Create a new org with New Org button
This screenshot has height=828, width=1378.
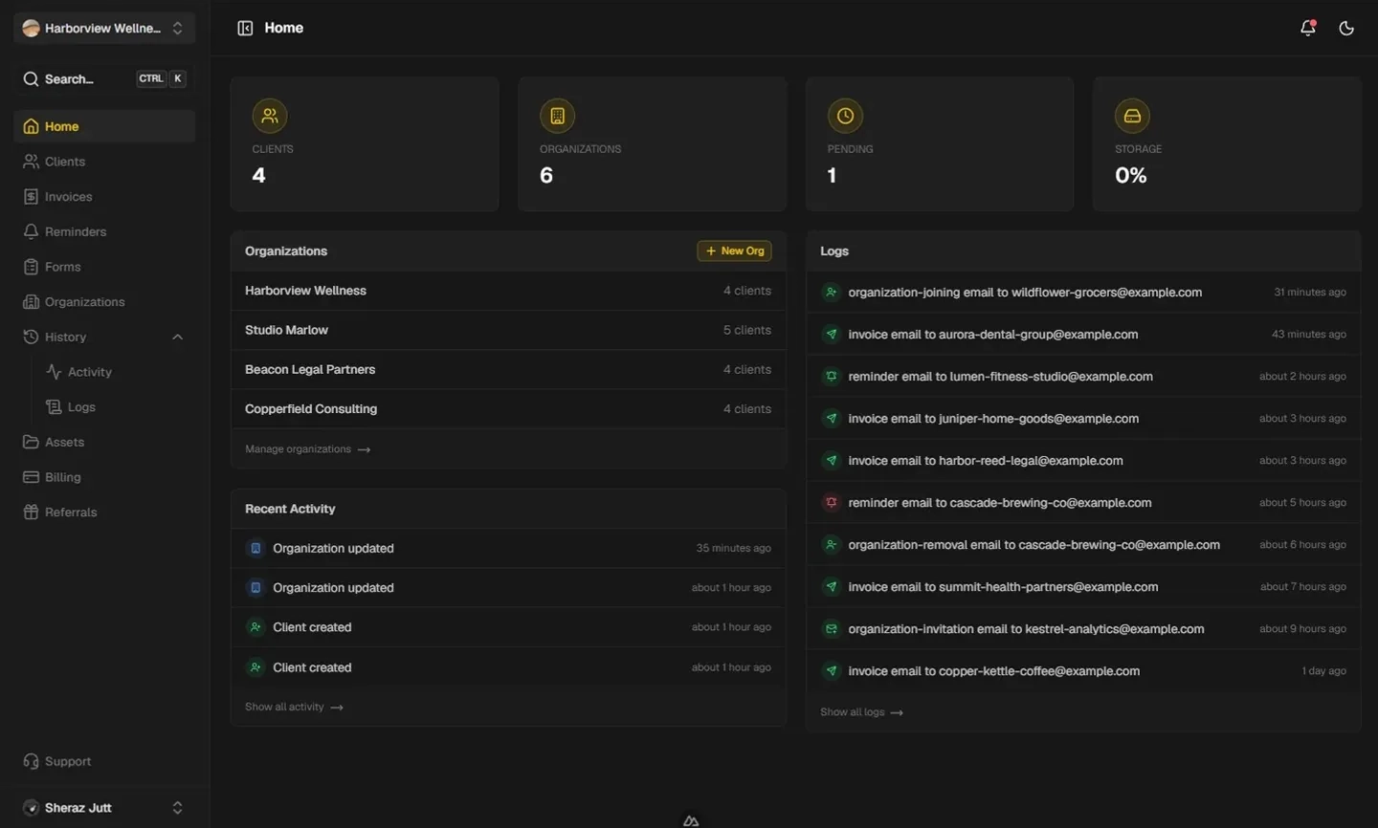pos(734,251)
